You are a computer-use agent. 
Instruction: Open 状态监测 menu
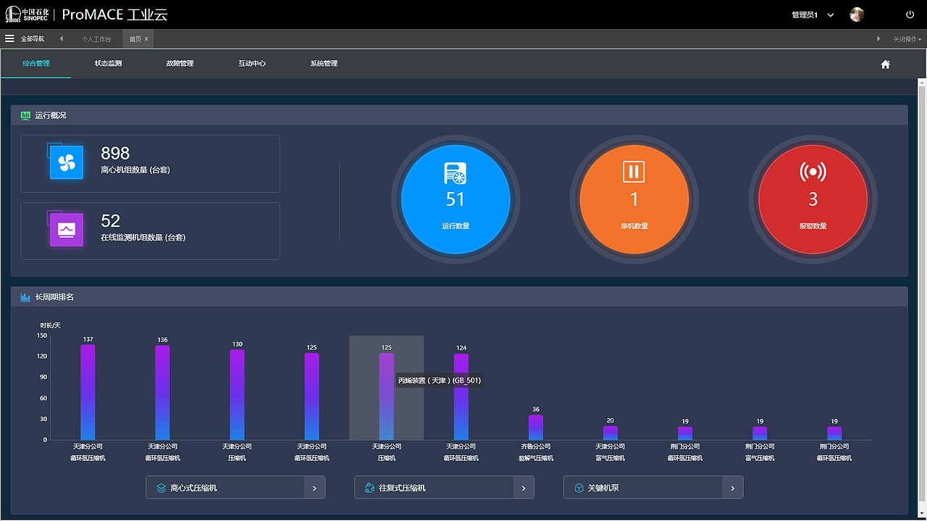click(108, 64)
